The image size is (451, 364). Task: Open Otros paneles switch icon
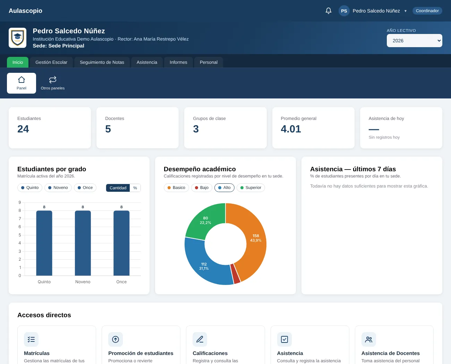click(53, 80)
